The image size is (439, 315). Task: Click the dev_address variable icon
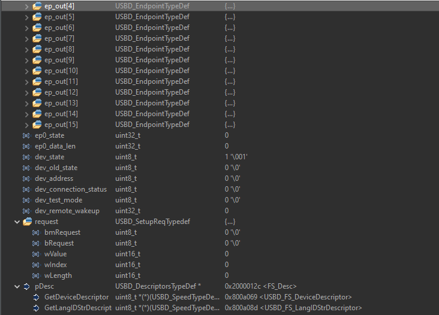pos(26,178)
